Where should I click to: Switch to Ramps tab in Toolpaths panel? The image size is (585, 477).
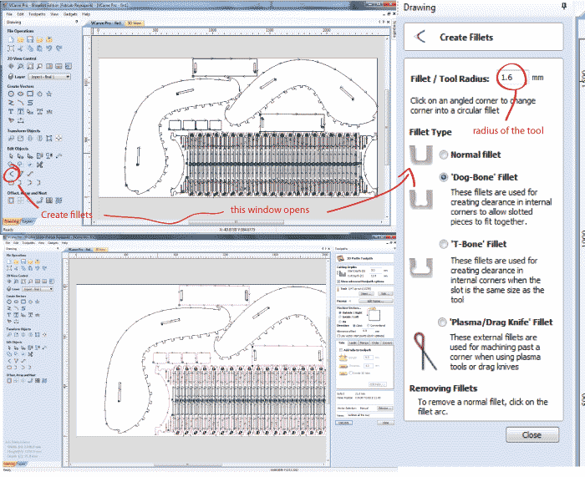coord(364,343)
